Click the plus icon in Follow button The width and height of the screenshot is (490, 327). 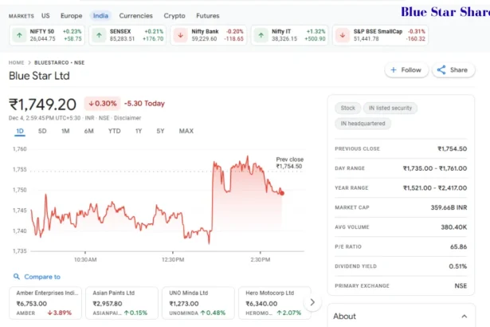[394, 69]
